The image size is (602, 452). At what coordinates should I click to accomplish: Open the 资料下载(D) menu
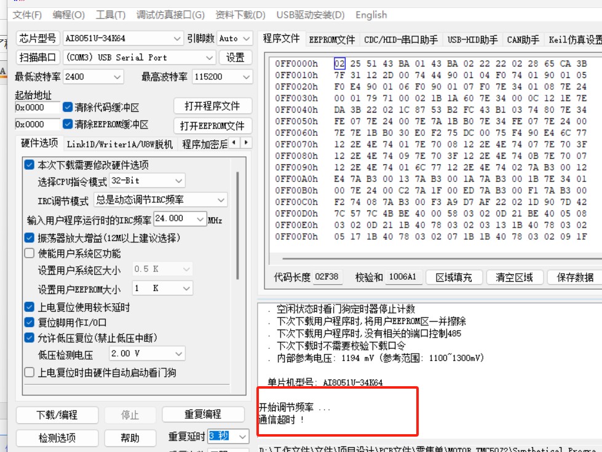240,15
